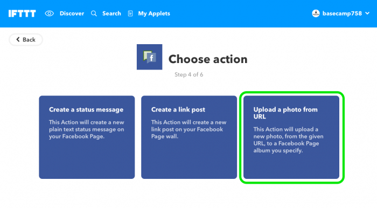Open the Search menu item
Screen dimensions: 377x208
(111, 13)
